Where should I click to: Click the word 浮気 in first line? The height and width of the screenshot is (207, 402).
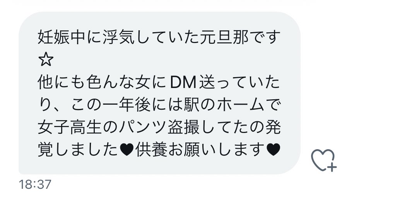(x=118, y=38)
